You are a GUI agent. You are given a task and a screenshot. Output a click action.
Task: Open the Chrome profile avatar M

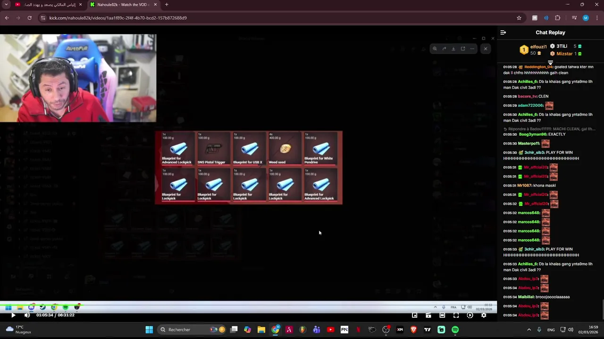pyautogui.click(x=586, y=18)
